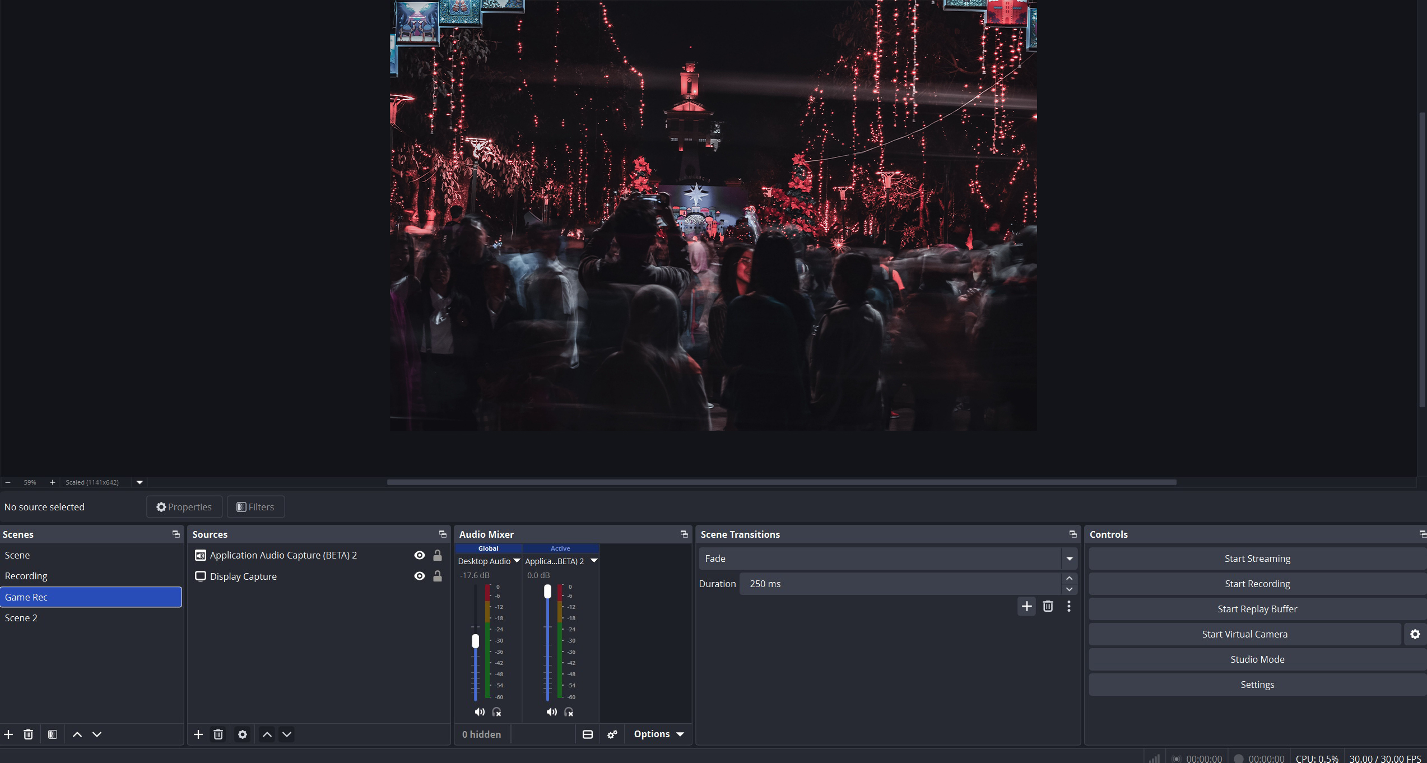Increase transition duration with up arrow
Image resolution: width=1427 pixels, height=763 pixels.
tap(1069, 578)
